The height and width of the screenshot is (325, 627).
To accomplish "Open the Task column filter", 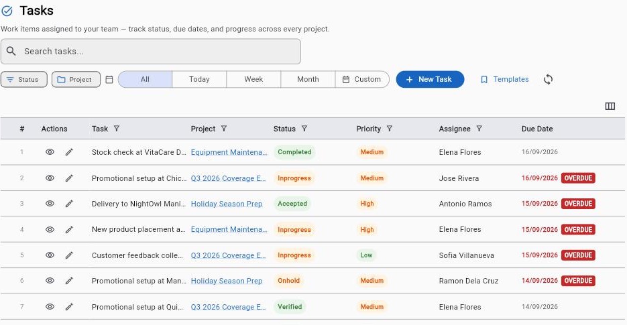I will (x=117, y=128).
